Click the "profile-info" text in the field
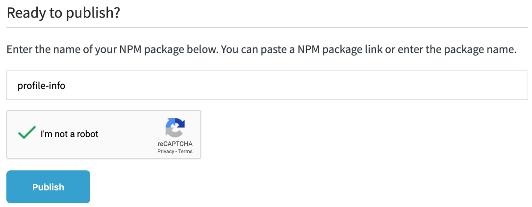Image resolution: width=532 pixels, height=207 pixels. 41,86
